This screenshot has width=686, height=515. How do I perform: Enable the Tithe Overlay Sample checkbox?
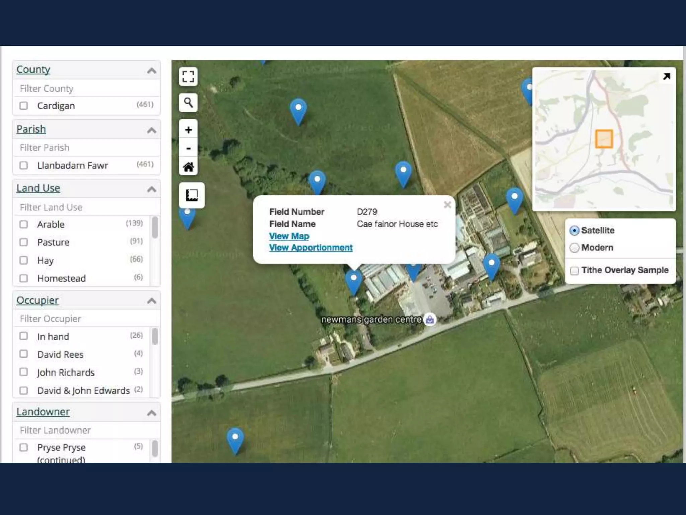tap(574, 271)
